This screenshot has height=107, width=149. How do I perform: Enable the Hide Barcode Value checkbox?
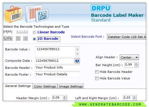pyautogui.click(x=97, y=78)
